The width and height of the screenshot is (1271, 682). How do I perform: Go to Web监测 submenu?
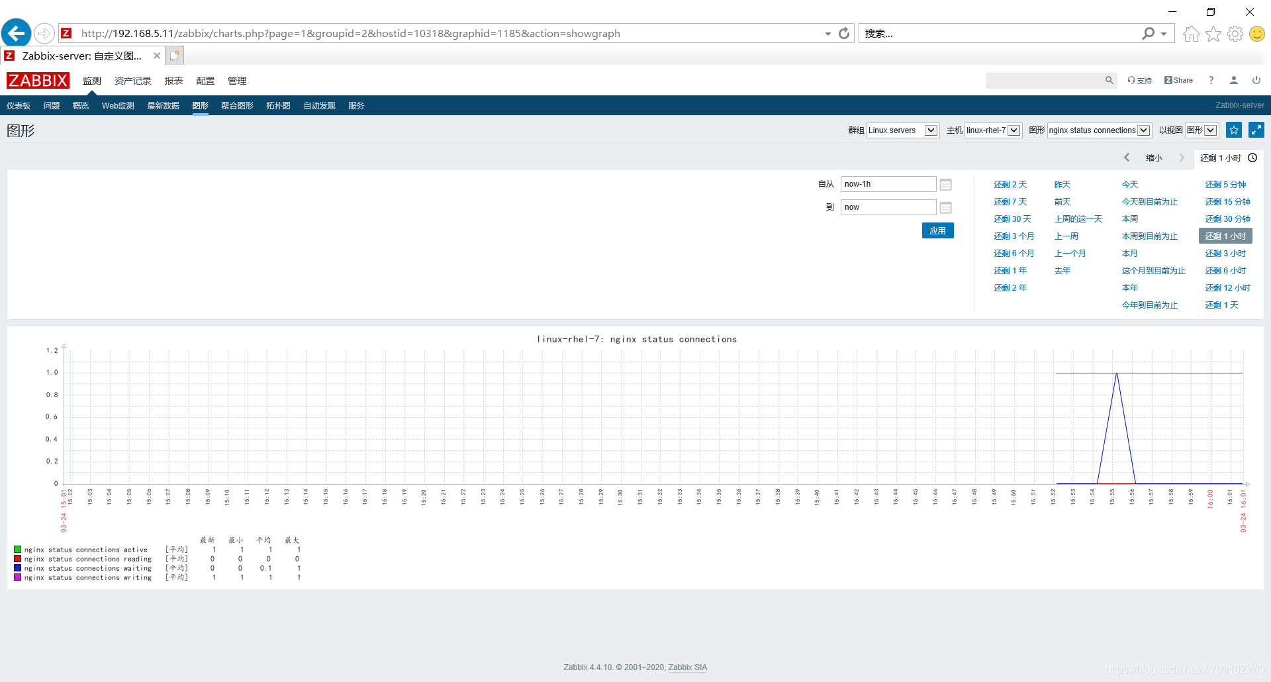pos(118,106)
